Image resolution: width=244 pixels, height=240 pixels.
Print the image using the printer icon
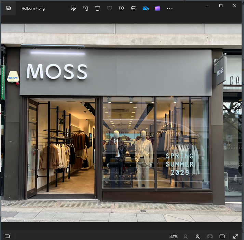click(x=134, y=8)
